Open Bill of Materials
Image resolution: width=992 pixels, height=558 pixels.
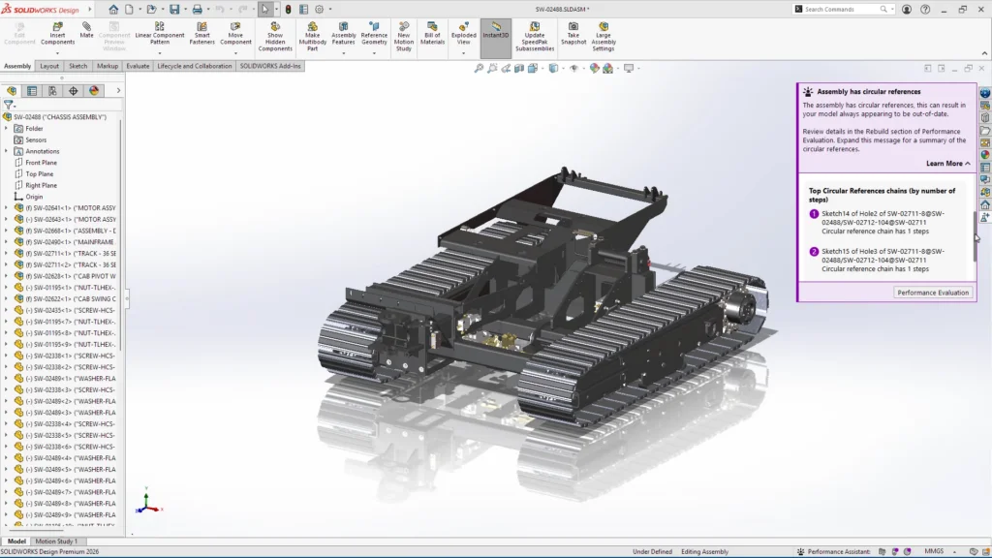click(x=432, y=33)
